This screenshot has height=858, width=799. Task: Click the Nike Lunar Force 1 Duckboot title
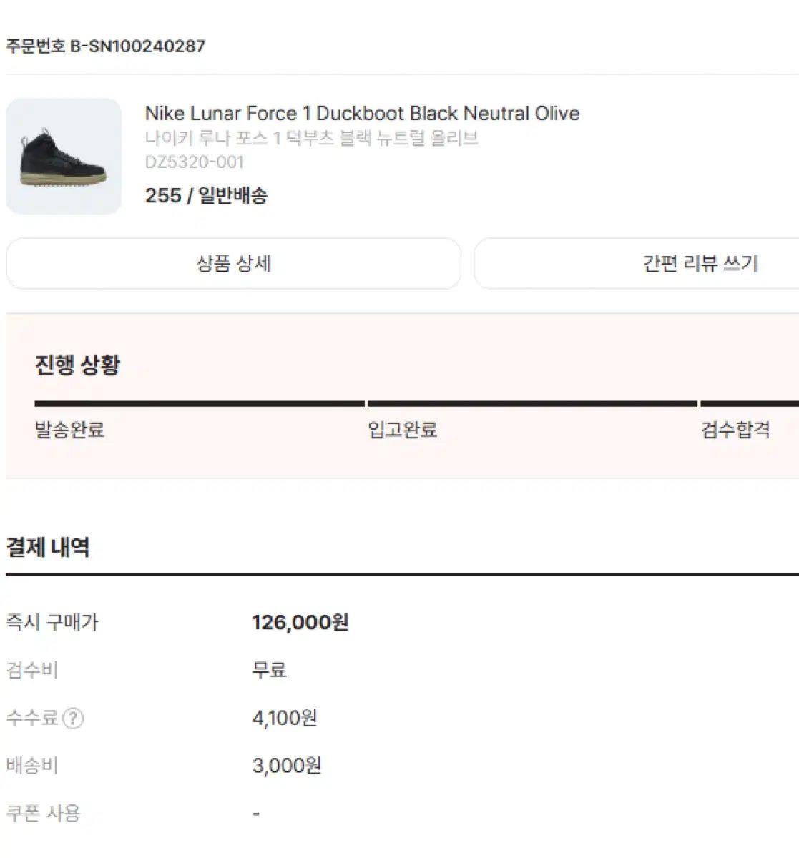point(362,113)
